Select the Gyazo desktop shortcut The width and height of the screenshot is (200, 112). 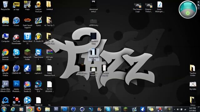tap(38, 21)
